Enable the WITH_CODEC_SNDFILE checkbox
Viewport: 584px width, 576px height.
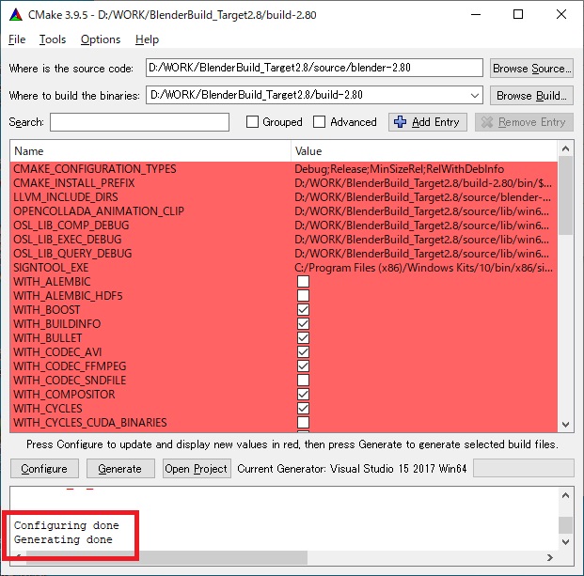pyautogui.click(x=303, y=381)
